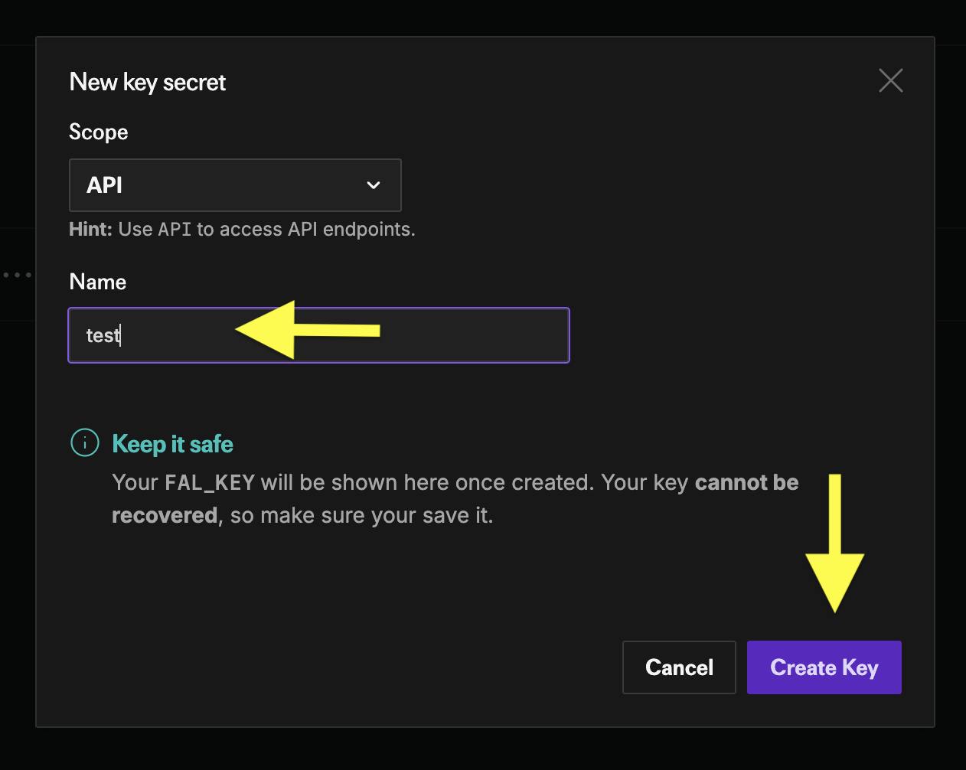Click the info icon beside Keep it safe
The width and height of the screenshot is (966, 770).
[84, 442]
